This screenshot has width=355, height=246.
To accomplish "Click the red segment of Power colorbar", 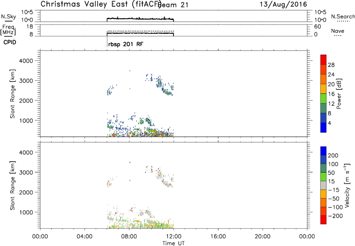I will 323,60.
